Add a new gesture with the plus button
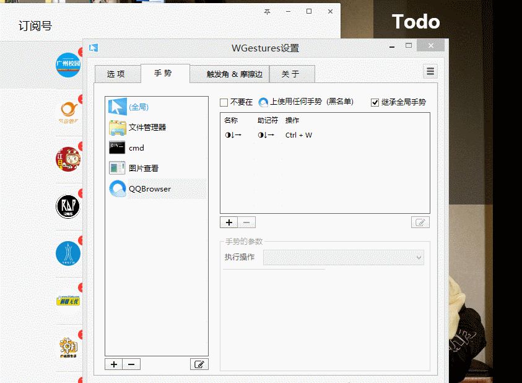The image size is (522, 383). [228, 222]
